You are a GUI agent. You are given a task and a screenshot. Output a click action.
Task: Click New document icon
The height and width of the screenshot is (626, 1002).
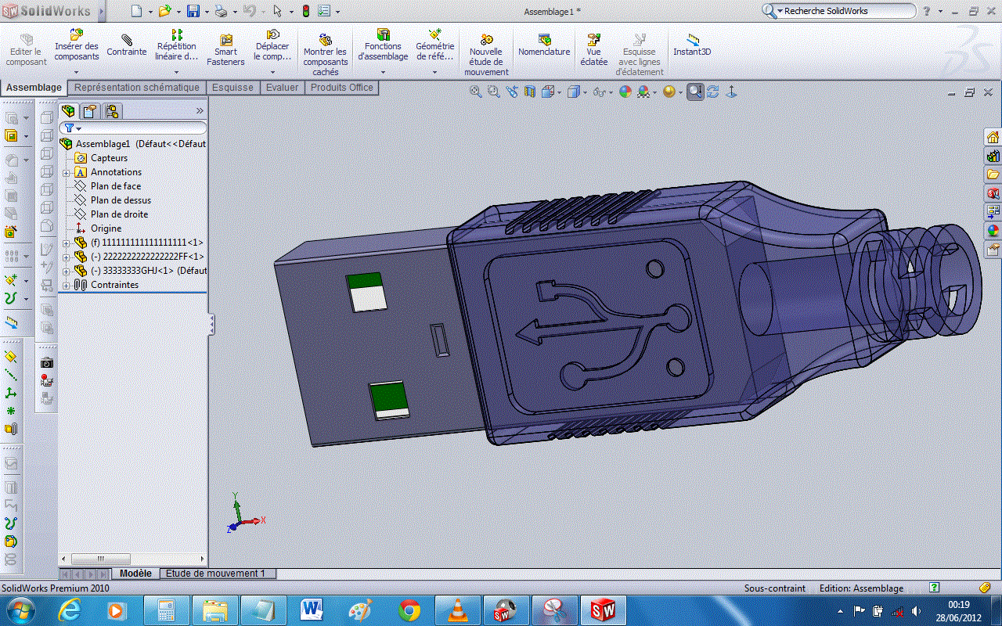[137, 11]
